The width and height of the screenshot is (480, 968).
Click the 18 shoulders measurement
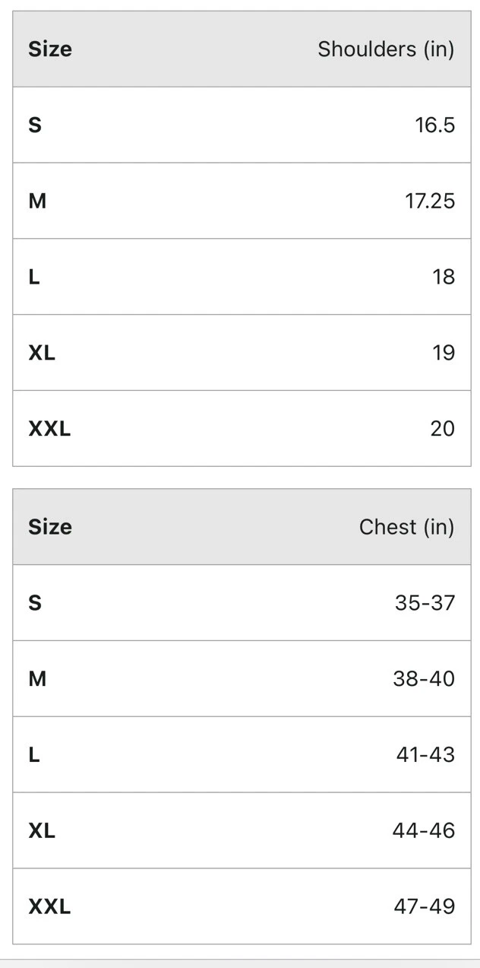[444, 277]
